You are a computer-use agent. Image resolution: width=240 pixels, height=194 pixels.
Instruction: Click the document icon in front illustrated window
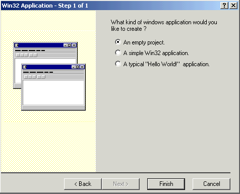25,67
